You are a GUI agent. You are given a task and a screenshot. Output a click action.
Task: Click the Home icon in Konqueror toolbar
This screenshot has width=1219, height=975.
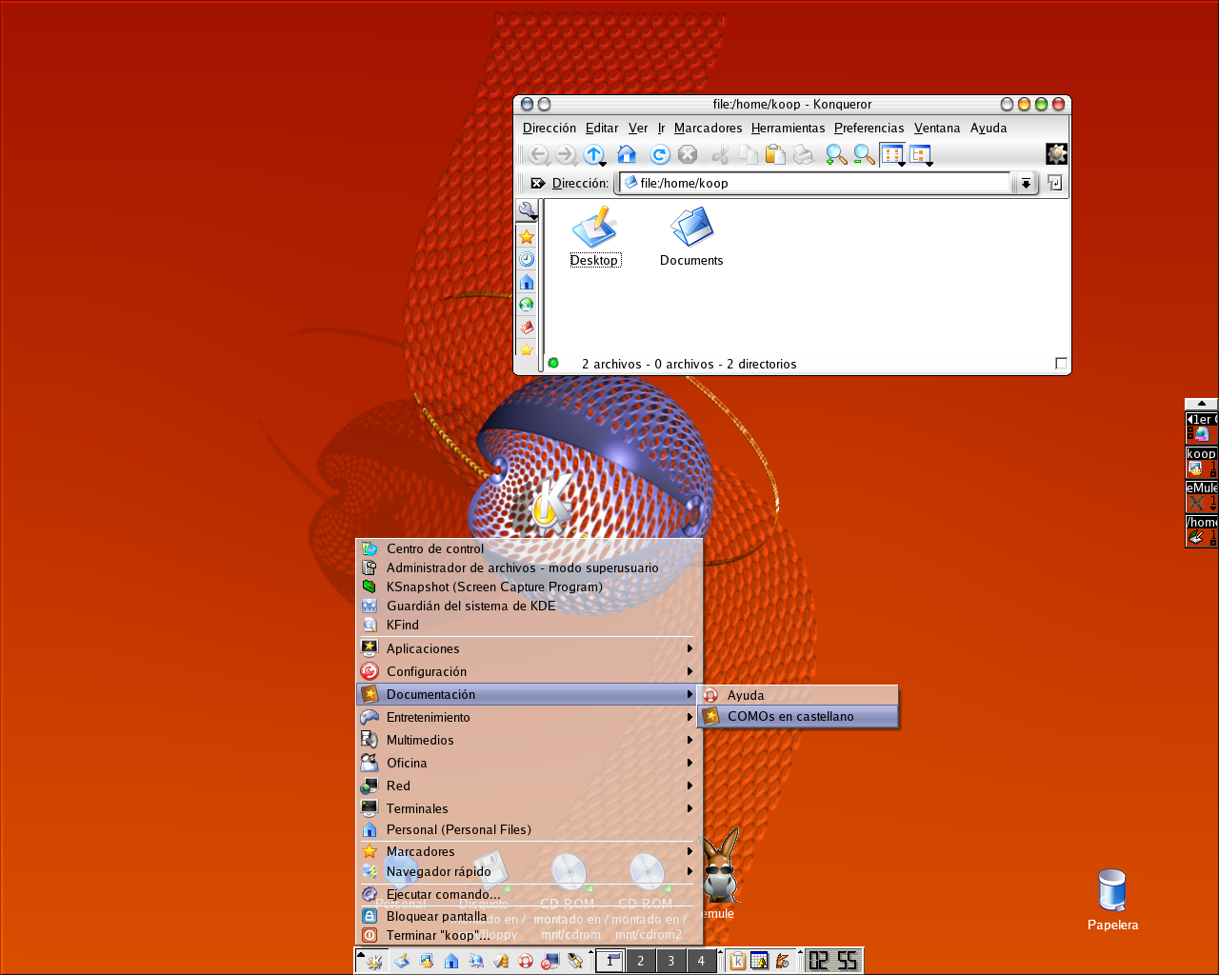(627, 154)
